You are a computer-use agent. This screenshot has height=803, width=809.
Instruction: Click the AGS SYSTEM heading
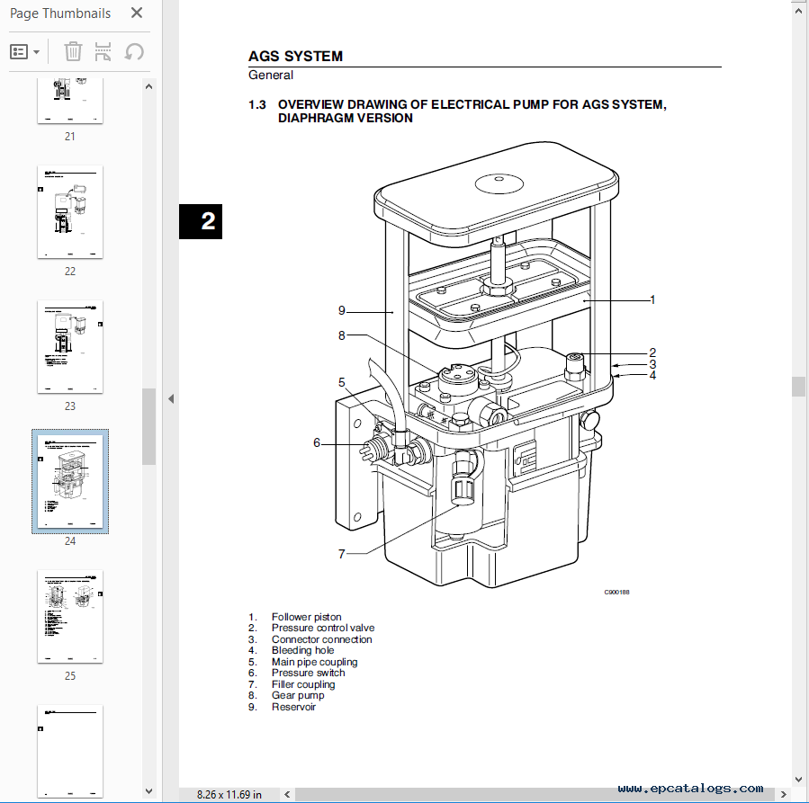tap(296, 56)
